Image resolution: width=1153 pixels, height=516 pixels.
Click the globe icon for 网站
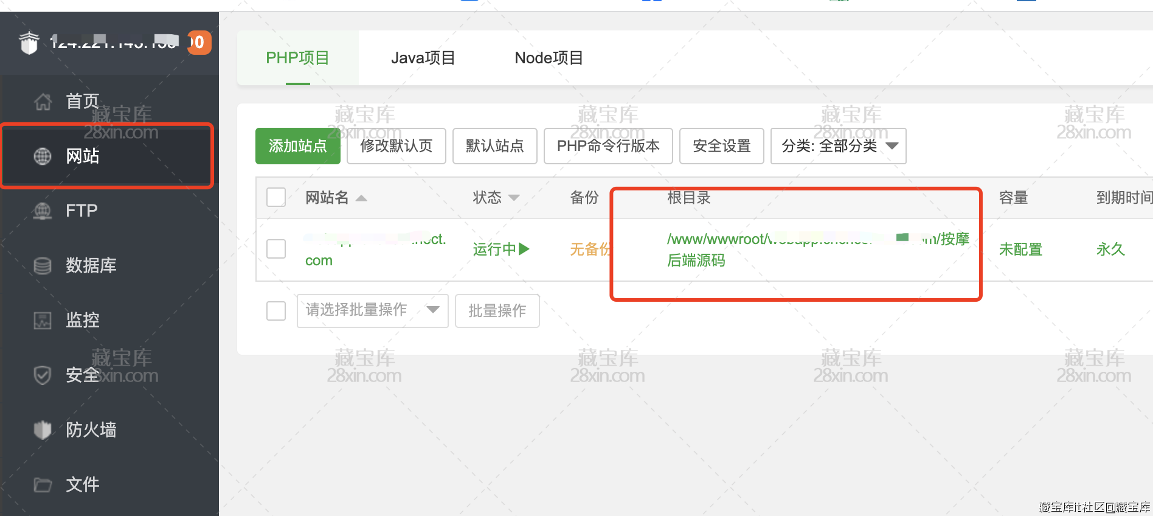pos(43,156)
